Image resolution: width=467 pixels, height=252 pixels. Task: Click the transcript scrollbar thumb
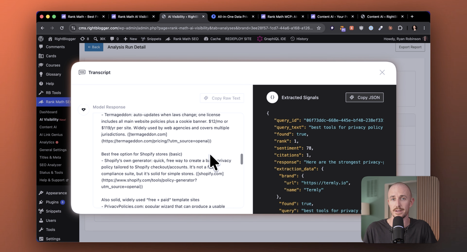pyautogui.click(x=242, y=159)
